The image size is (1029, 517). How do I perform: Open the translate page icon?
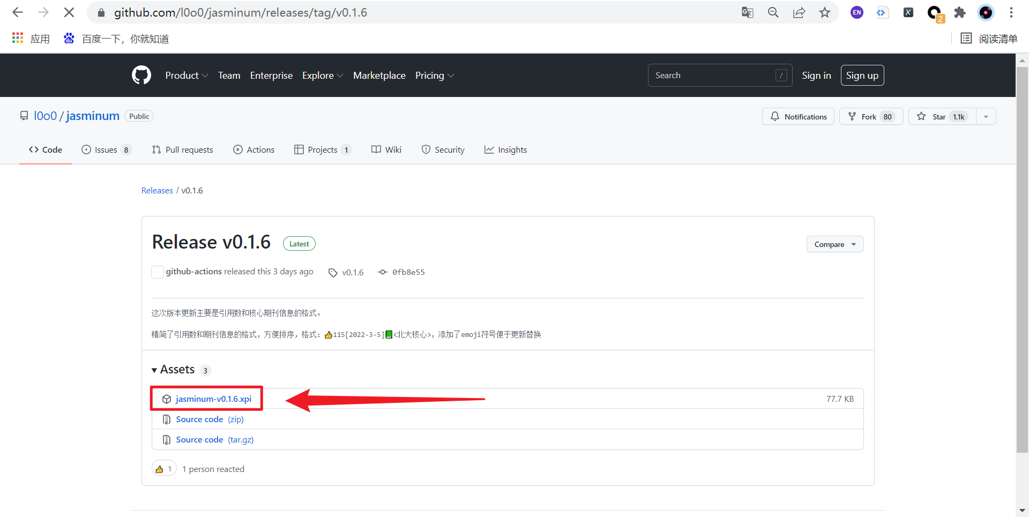click(x=748, y=12)
